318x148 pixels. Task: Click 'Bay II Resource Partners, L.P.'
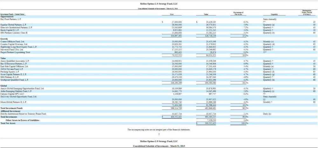[x=13, y=64]
